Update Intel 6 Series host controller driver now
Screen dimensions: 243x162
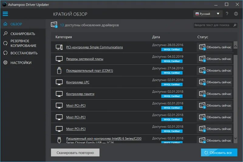point(215,140)
